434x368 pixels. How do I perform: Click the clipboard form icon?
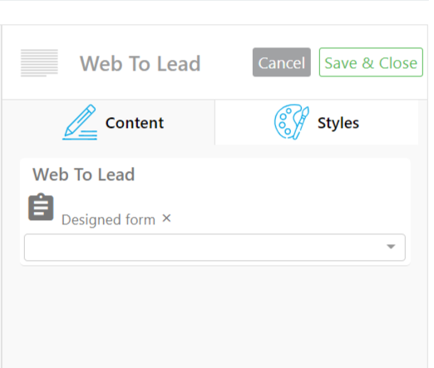click(x=41, y=207)
